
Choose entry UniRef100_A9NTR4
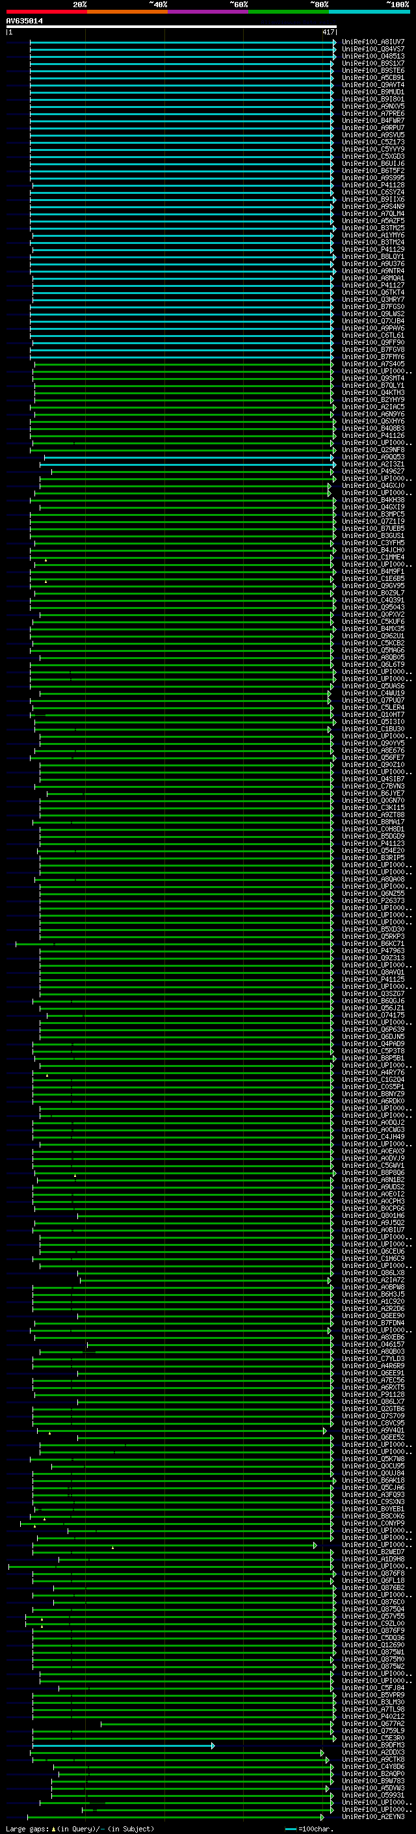point(373,271)
